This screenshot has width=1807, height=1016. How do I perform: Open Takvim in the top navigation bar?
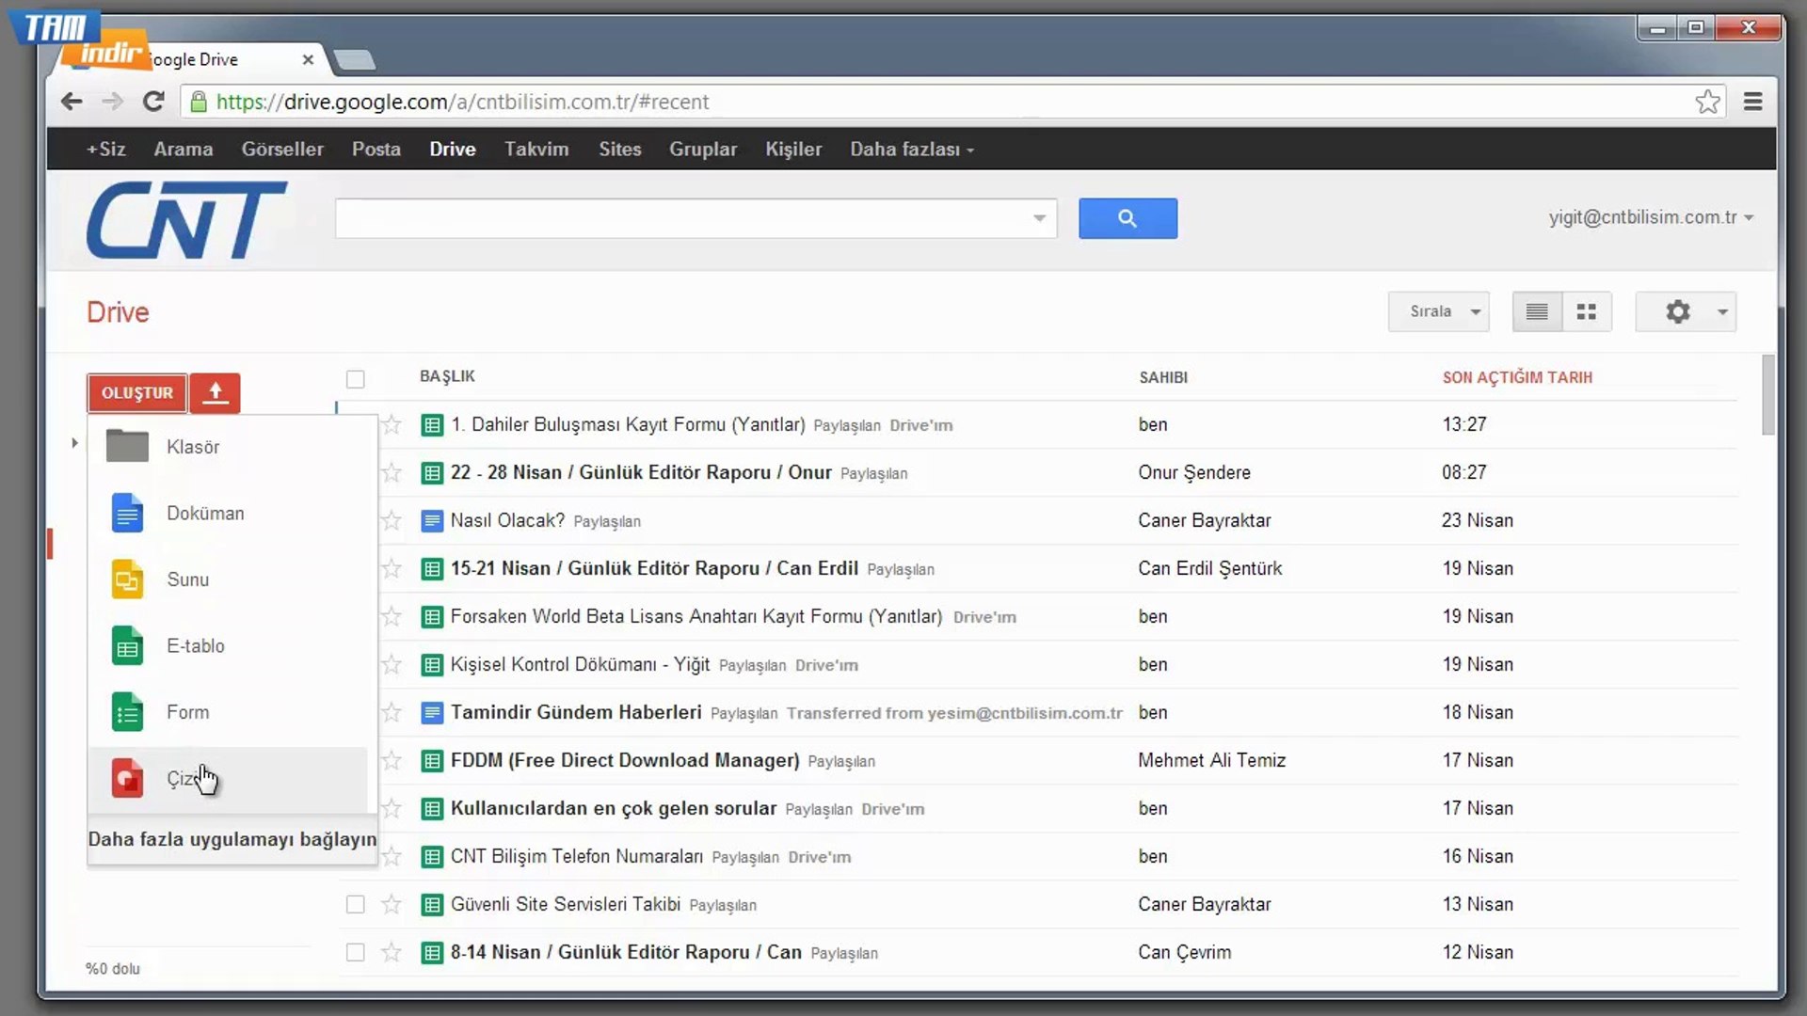click(536, 149)
